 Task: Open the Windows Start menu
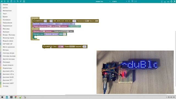[x=2, y=97]
